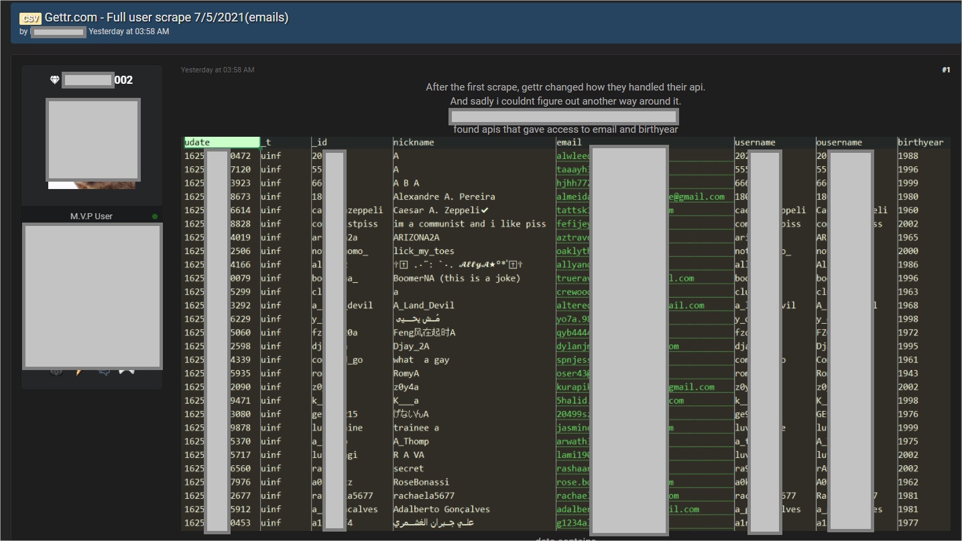
Task: Click the timestamp above the post body
Action: tap(217, 70)
